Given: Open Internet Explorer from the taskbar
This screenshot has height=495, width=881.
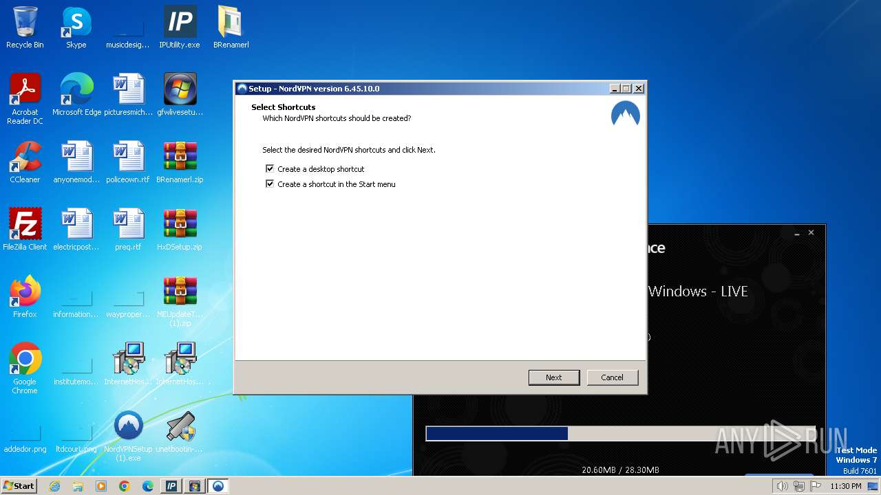Looking at the screenshot, I should (x=55, y=486).
